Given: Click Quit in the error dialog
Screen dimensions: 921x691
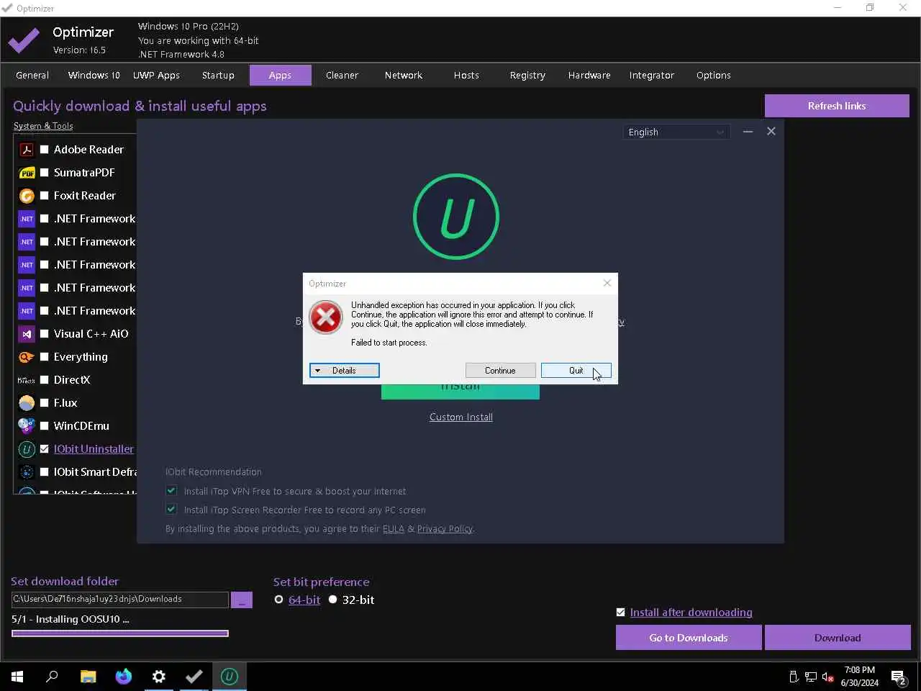Looking at the screenshot, I should [x=576, y=371].
